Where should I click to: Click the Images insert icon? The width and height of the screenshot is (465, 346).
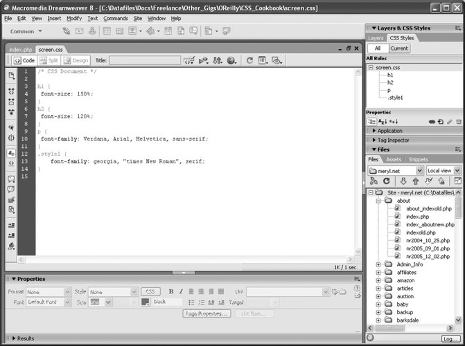132,31
